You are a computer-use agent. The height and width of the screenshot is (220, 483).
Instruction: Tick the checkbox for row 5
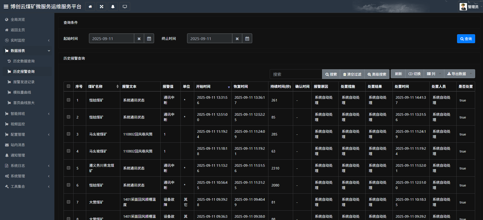(x=68, y=168)
